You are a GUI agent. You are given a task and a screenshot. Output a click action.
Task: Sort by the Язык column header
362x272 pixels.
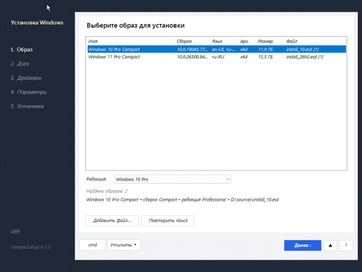click(x=223, y=41)
